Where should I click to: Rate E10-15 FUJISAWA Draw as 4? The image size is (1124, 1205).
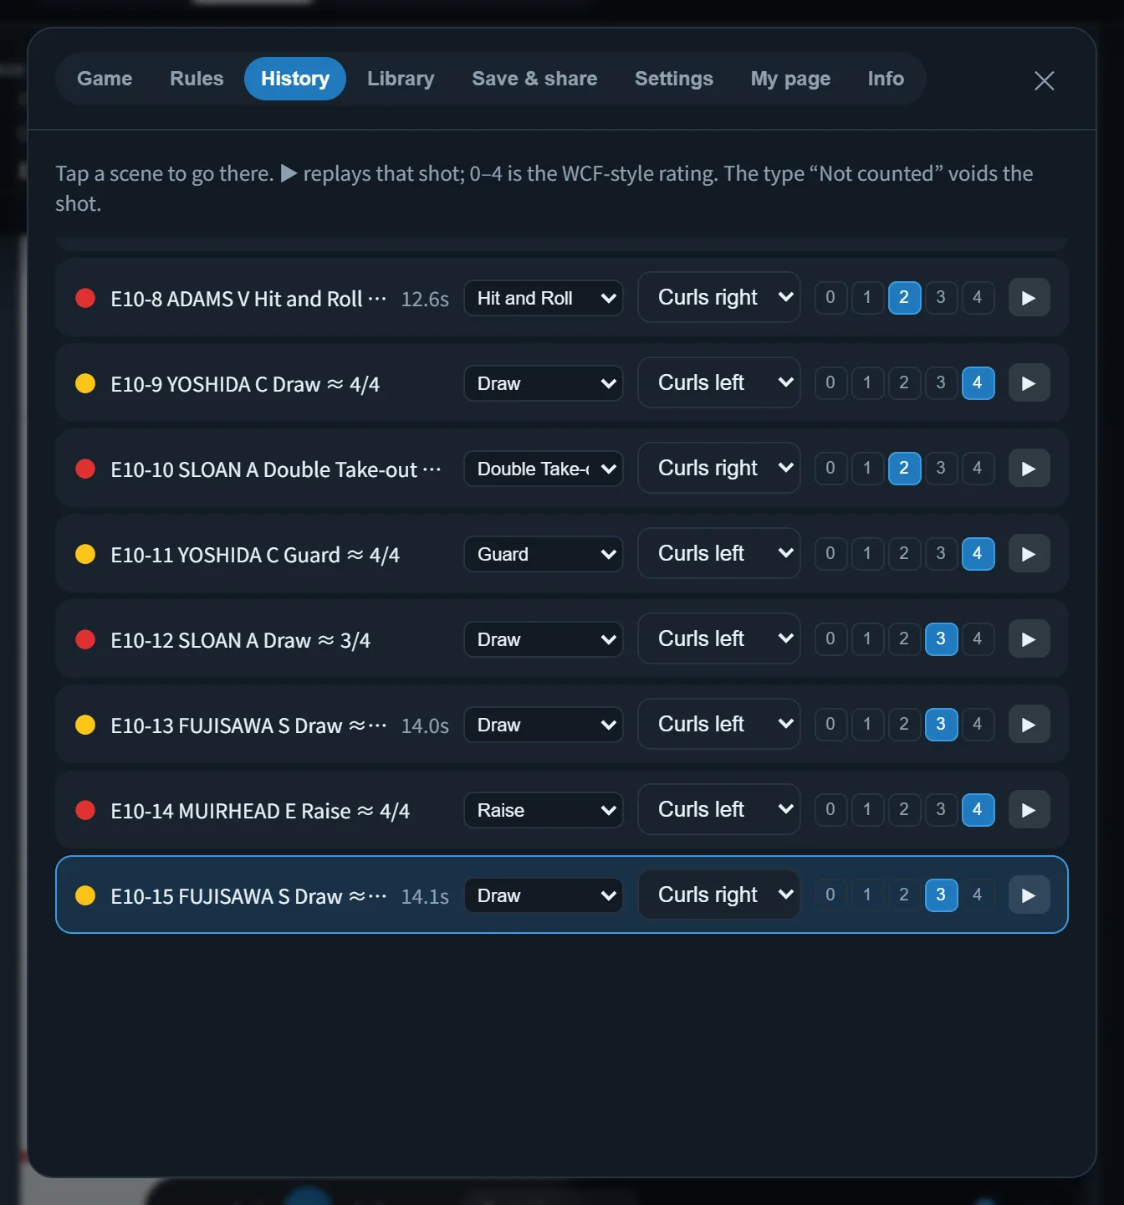pyautogui.click(x=978, y=895)
